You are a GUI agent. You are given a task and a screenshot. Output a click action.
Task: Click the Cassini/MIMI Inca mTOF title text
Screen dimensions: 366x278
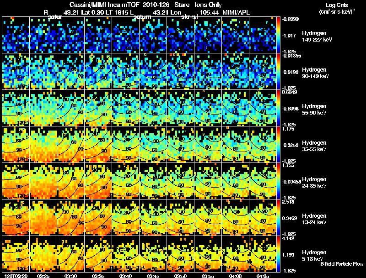[x=104, y=5]
